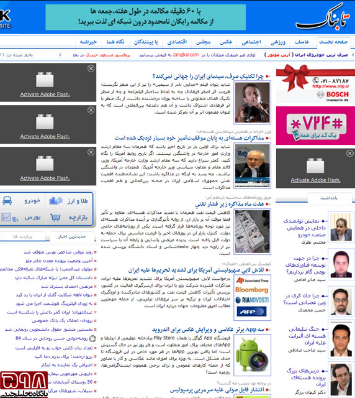Open the Bloomberg AP news agencies thumbnail
Screen dimensions: 355x398
tap(252, 297)
